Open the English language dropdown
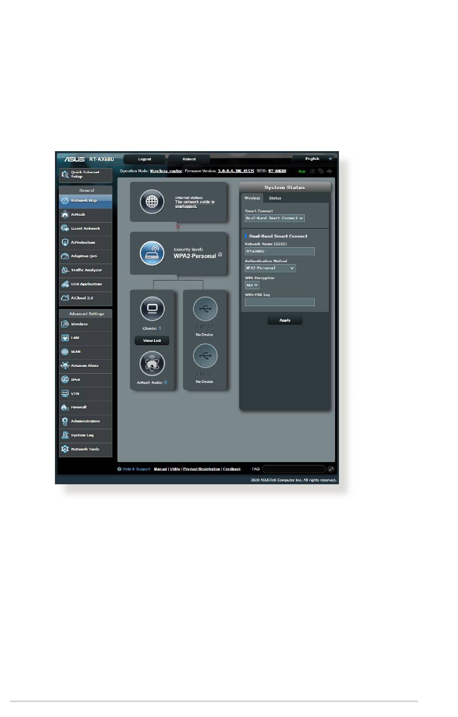This screenshot has width=458, height=717. point(314,159)
